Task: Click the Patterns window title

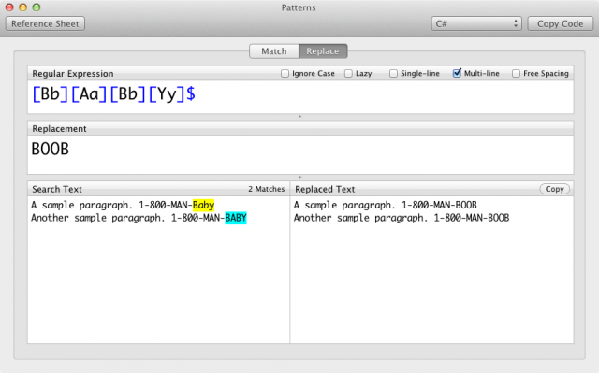Action: [x=299, y=7]
